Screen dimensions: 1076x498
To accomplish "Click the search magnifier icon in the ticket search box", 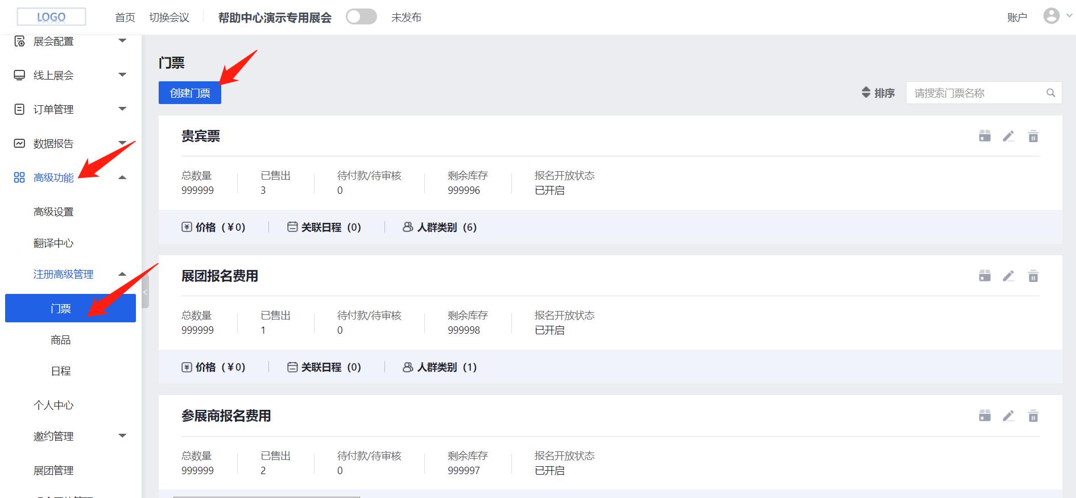I will click(x=1051, y=93).
